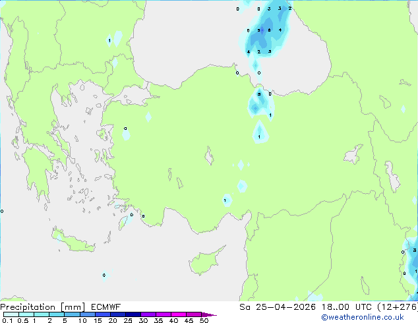Select the 5–10 mm legend color box

[72, 314]
